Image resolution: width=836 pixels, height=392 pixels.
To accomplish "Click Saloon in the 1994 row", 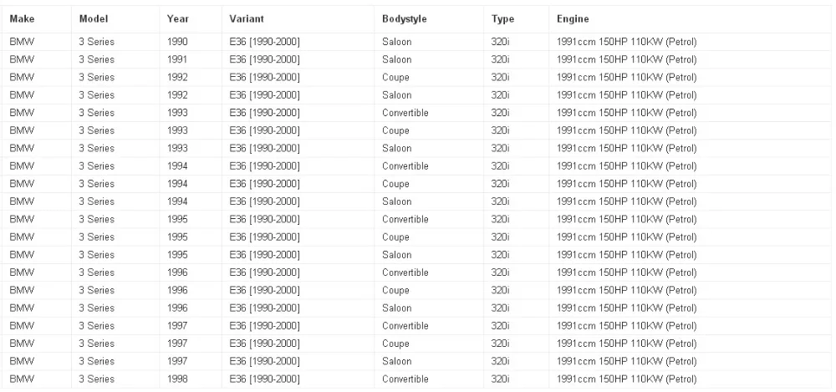I will pyautogui.click(x=396, y=201).
